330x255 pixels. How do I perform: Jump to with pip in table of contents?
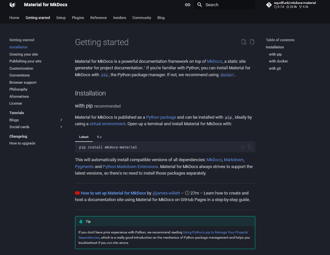coord(275,54)
